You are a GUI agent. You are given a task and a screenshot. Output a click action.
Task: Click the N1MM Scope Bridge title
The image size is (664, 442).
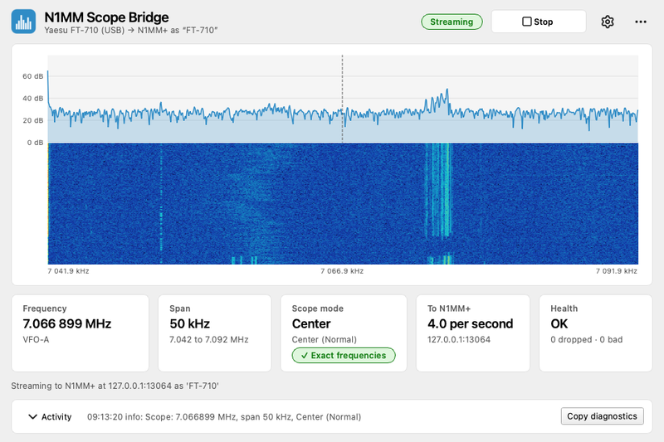(106, 17)
